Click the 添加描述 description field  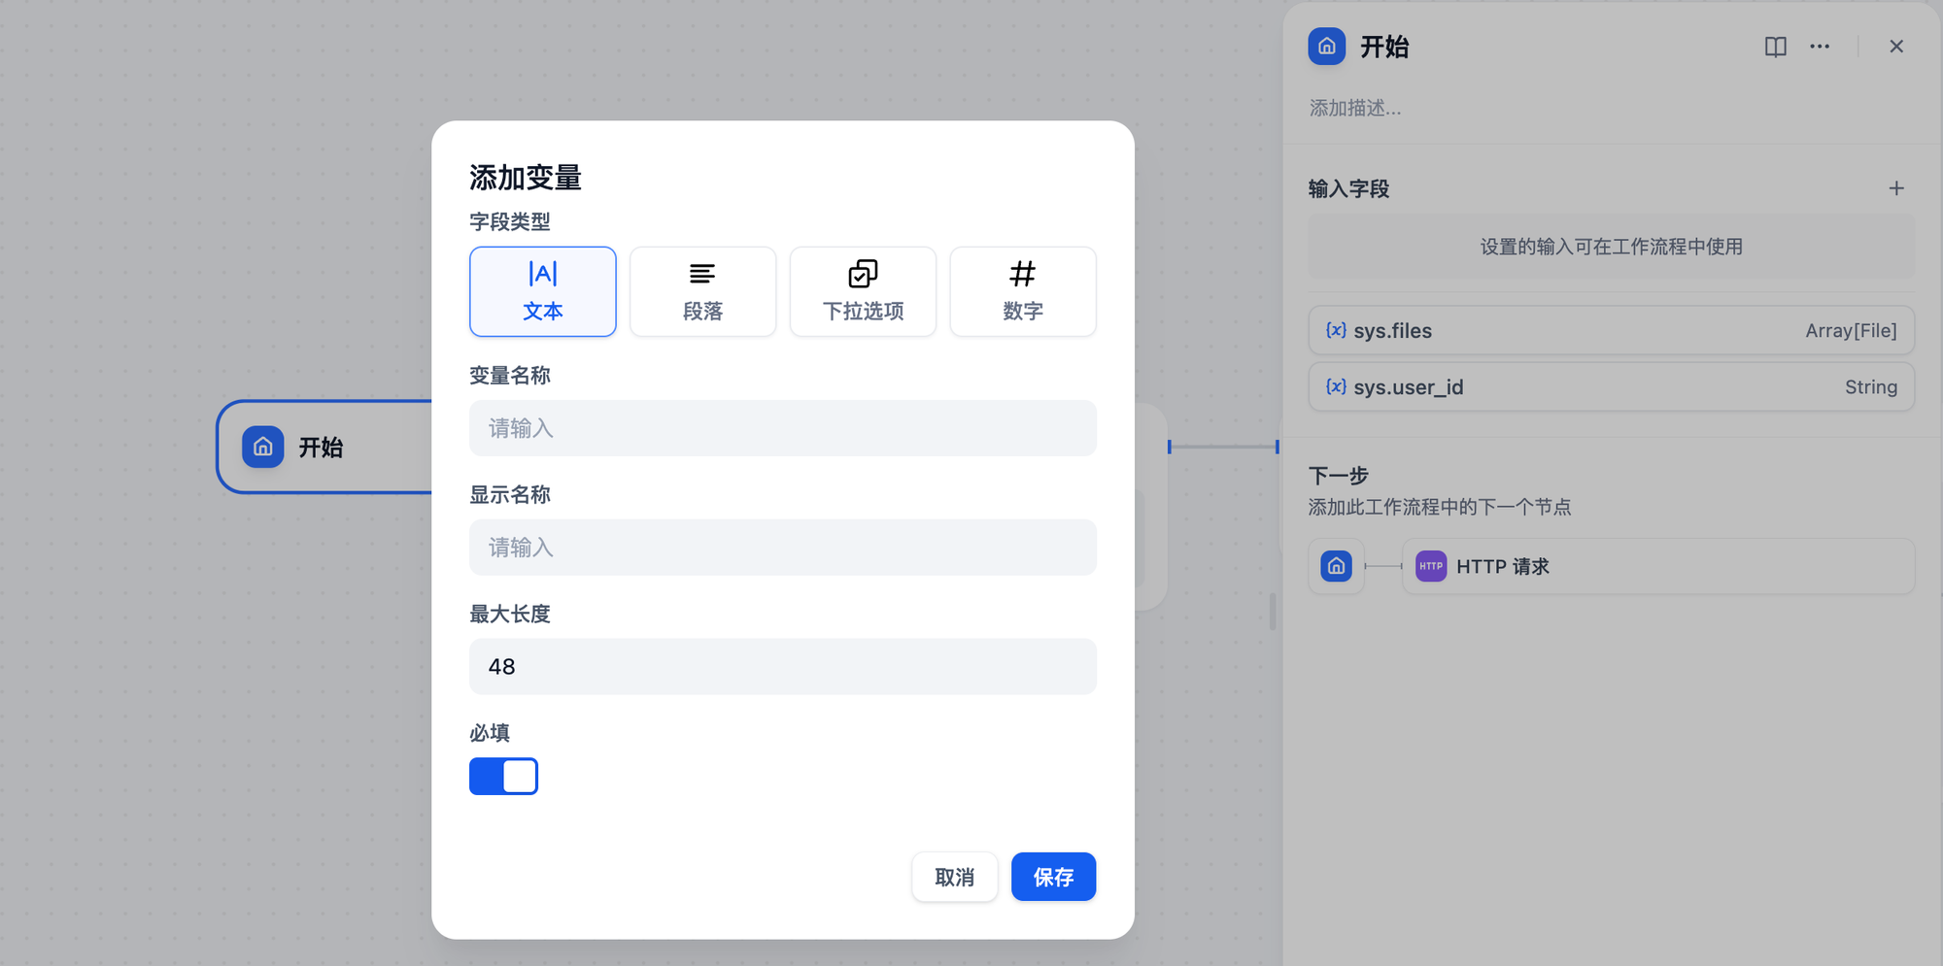pyautogui.click(x=1355, y=108)
